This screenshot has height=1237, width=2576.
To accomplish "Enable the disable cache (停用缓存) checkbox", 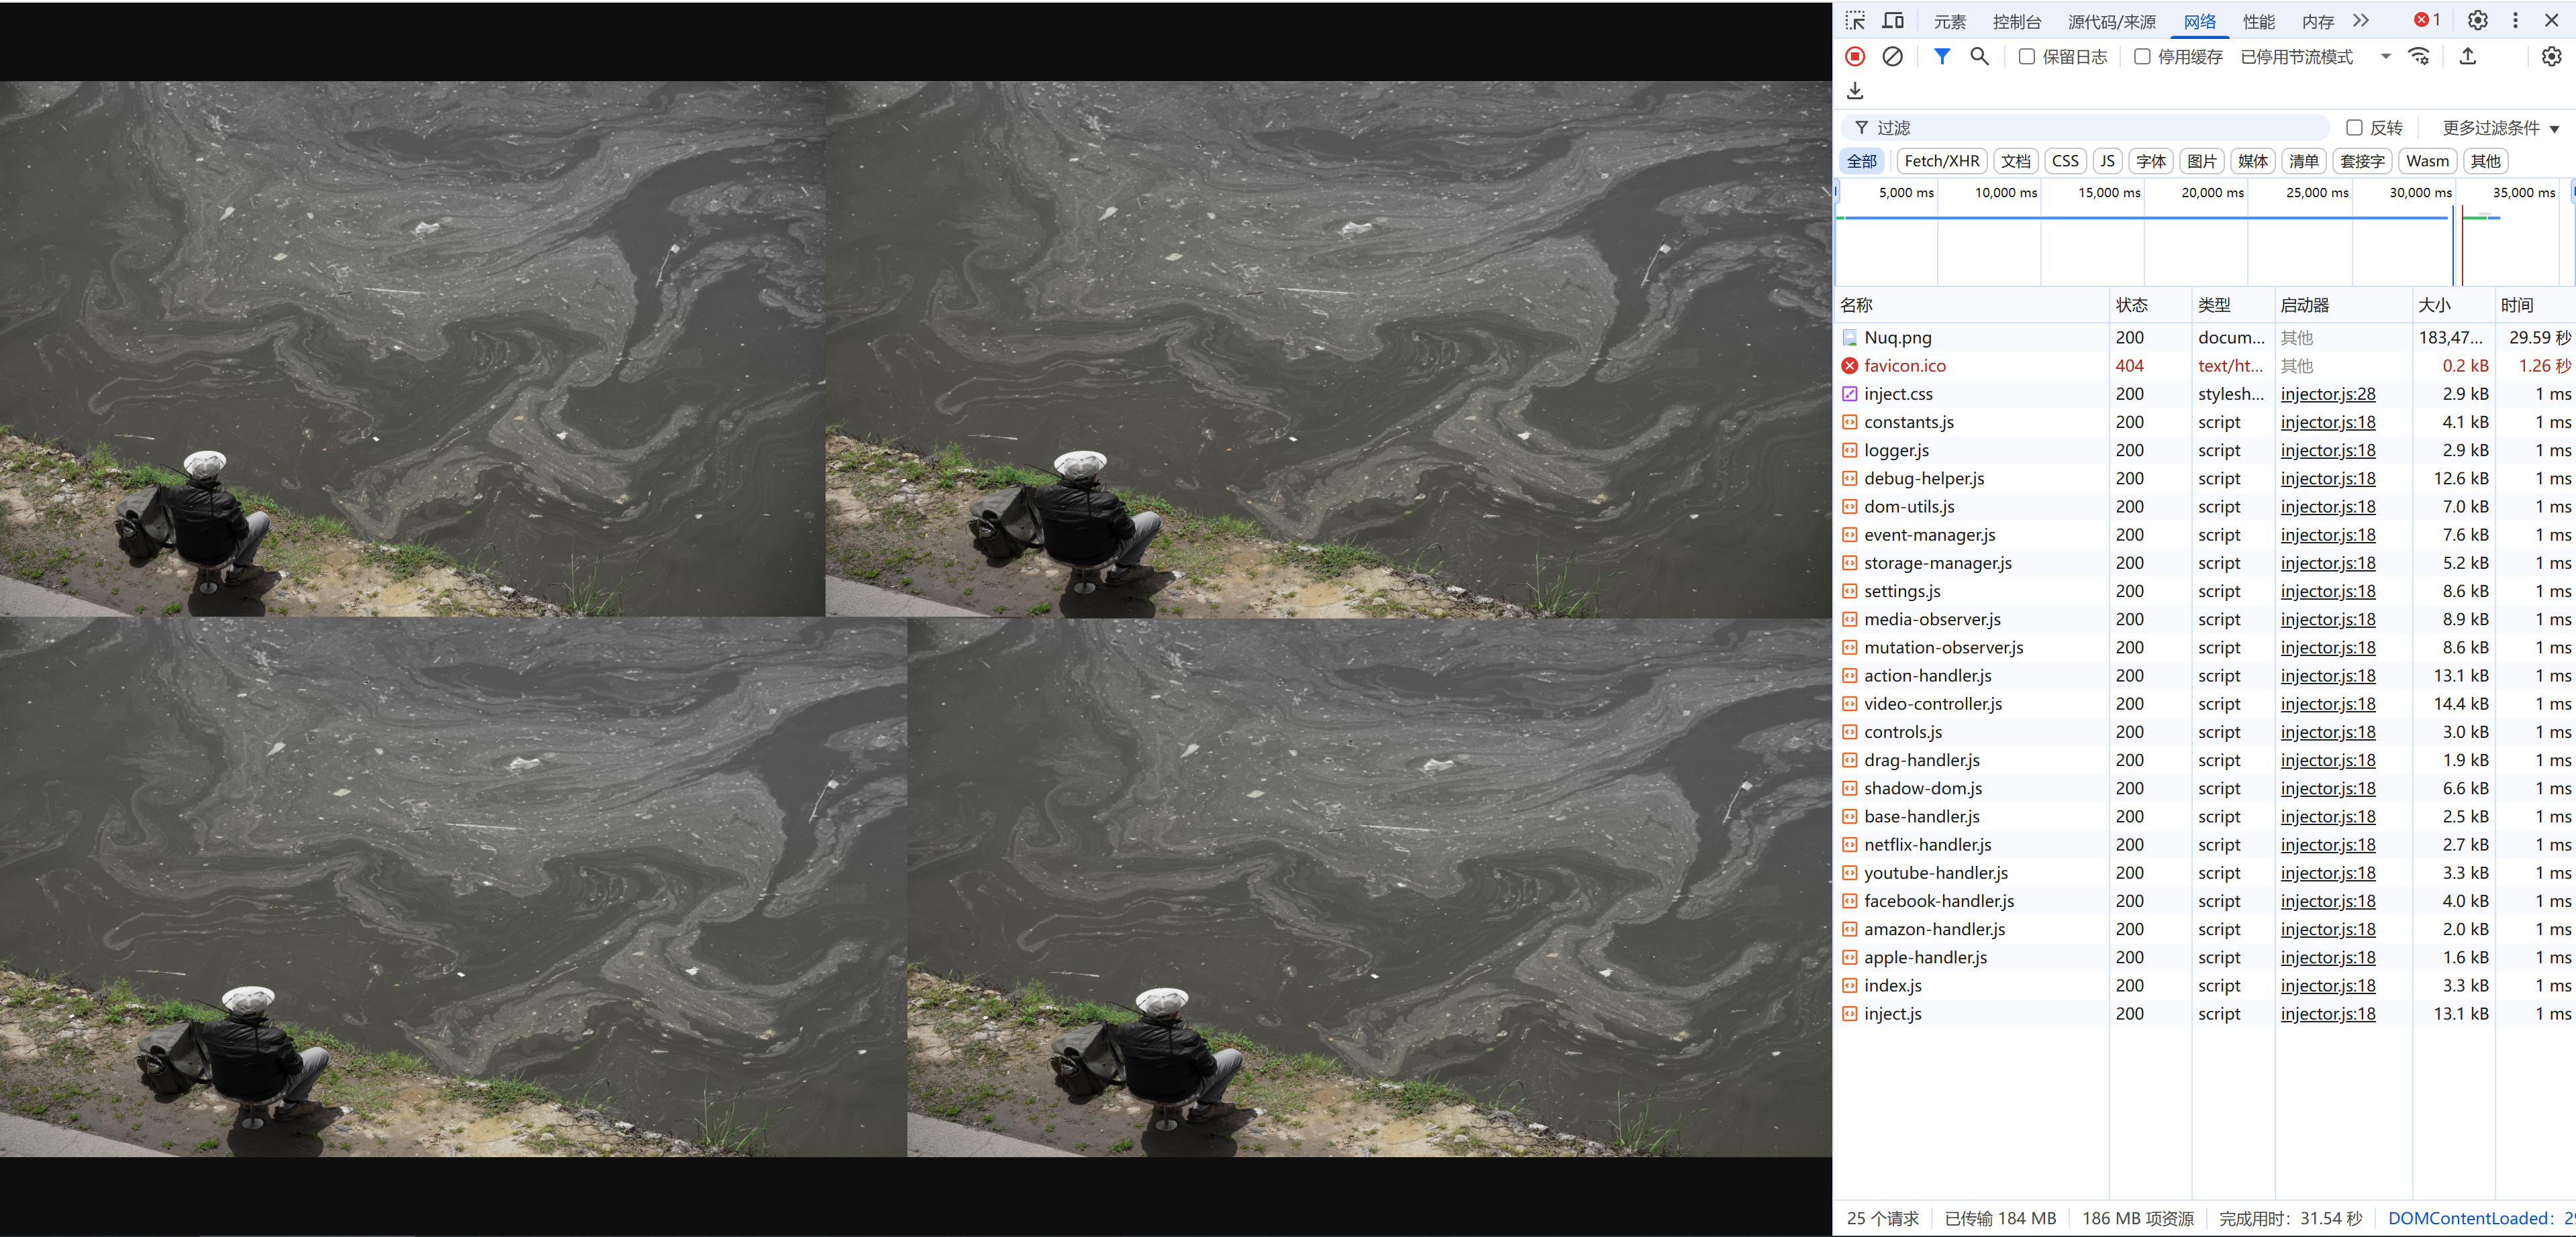I will pos(2142,57).
